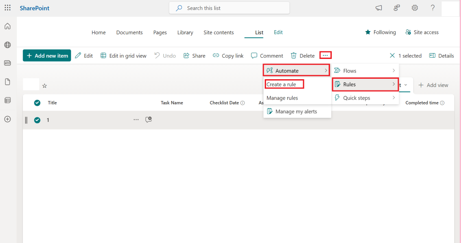Click Edit in the command bar

[84, 55]
